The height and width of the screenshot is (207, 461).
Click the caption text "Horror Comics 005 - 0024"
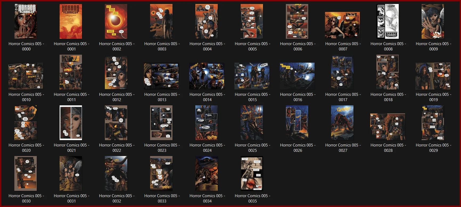coord(207,148)
